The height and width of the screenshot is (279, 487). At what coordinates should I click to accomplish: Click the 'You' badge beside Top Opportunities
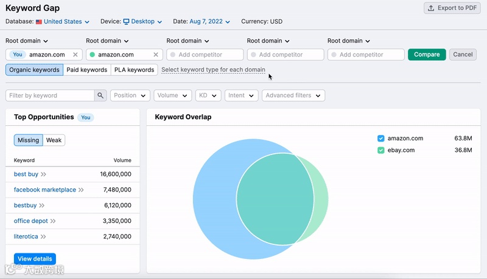coord(86,117)
